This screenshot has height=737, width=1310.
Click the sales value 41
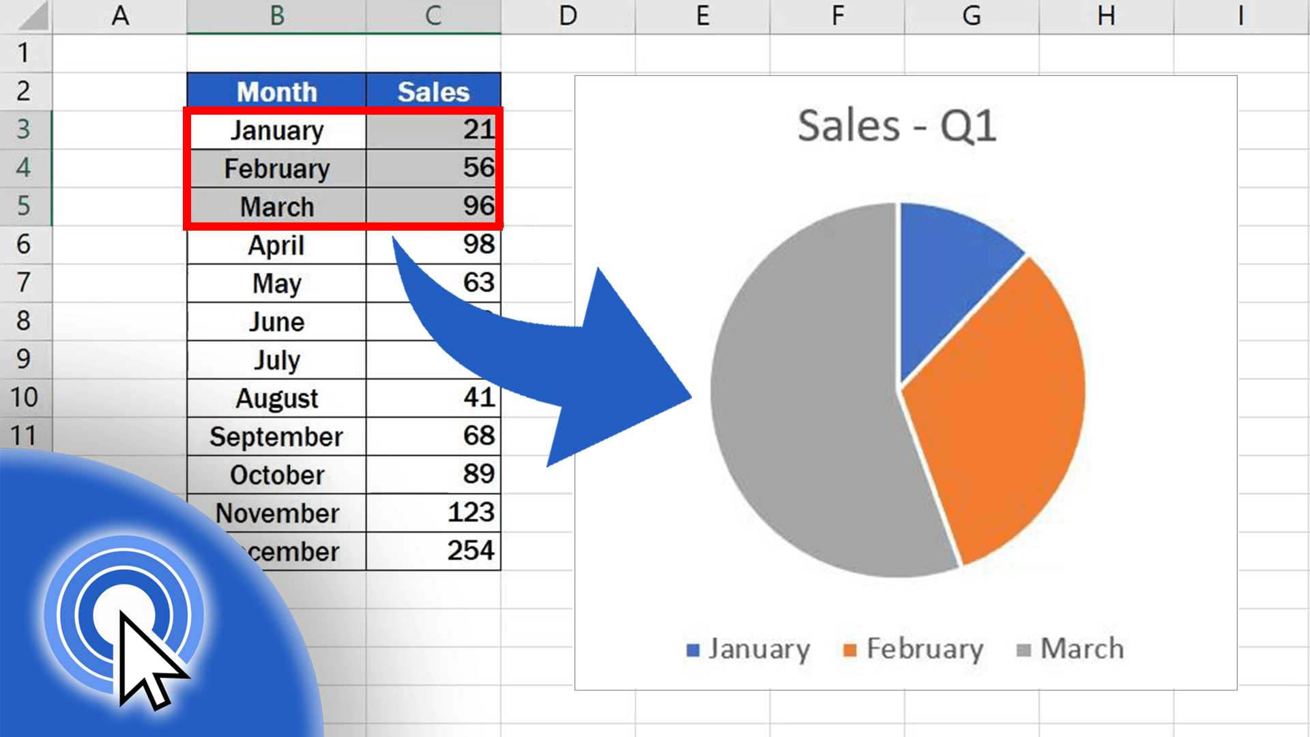tap(478, 397)
